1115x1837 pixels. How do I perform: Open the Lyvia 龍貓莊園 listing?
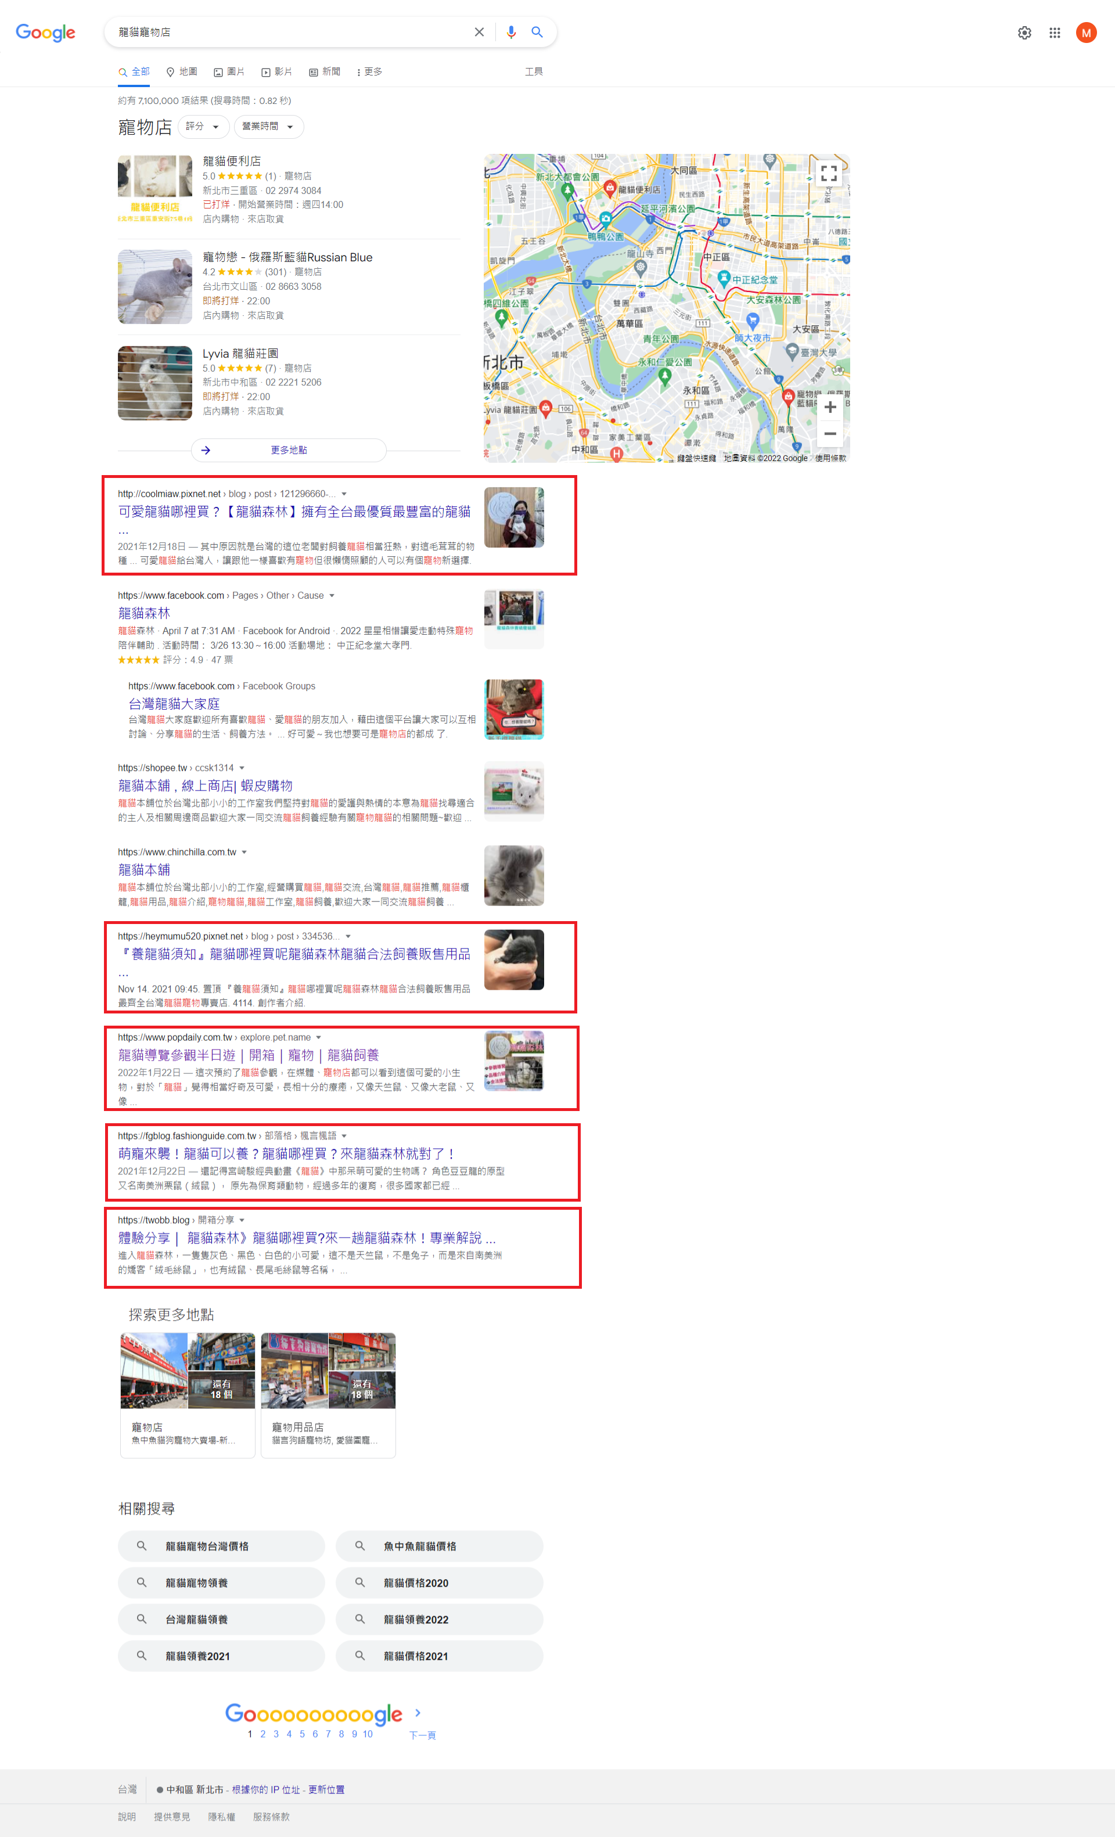click(241, 353)
